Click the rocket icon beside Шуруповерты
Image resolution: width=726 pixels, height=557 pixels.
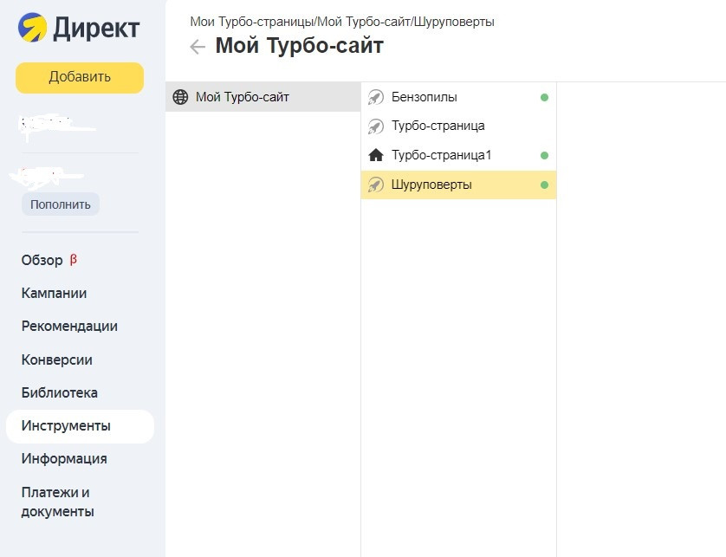376,185
